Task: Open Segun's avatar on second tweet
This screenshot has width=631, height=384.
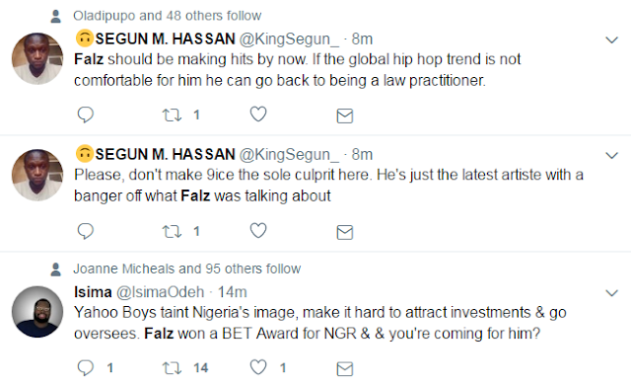Action: (37, 175)
